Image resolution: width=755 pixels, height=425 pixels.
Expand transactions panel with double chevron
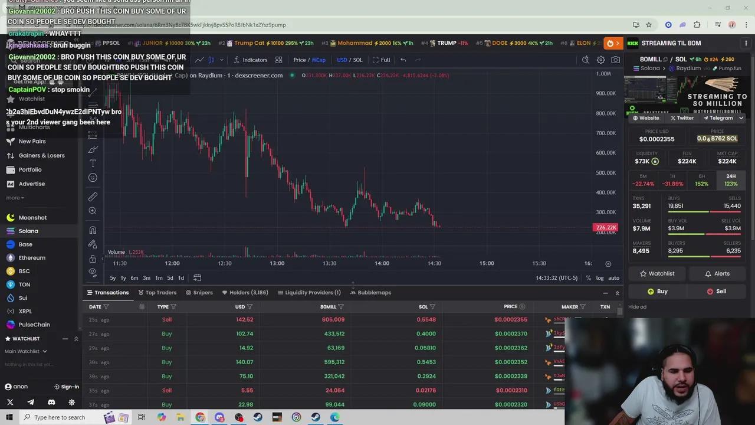point(617,293)
